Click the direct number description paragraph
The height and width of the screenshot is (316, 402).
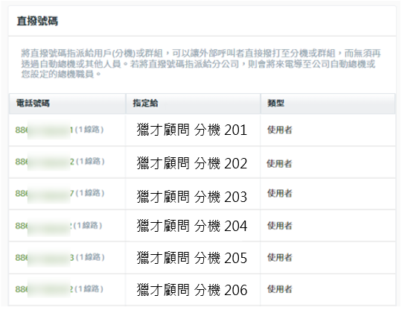coord(201,63)
